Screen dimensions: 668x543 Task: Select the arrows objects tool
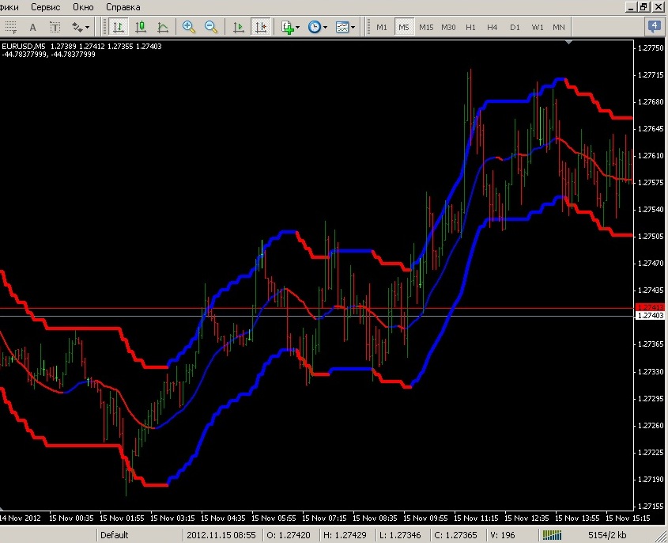[x=77, y=27]
